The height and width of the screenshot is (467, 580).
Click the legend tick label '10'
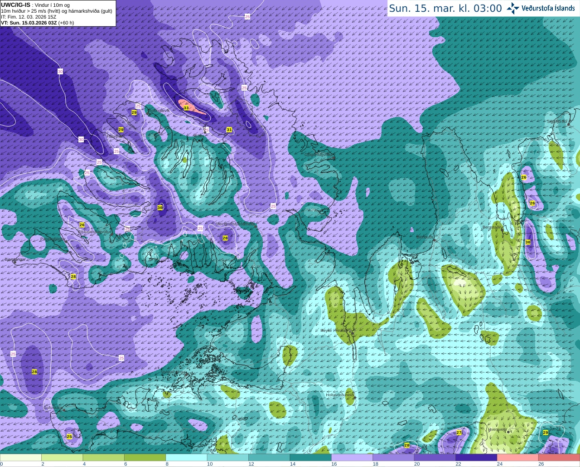point(210,464)
